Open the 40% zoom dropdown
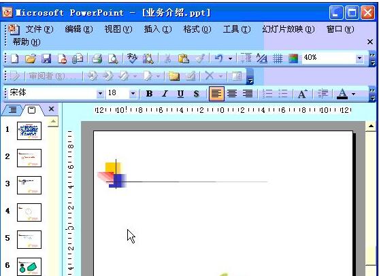379x276 pixels. point(359,58)
